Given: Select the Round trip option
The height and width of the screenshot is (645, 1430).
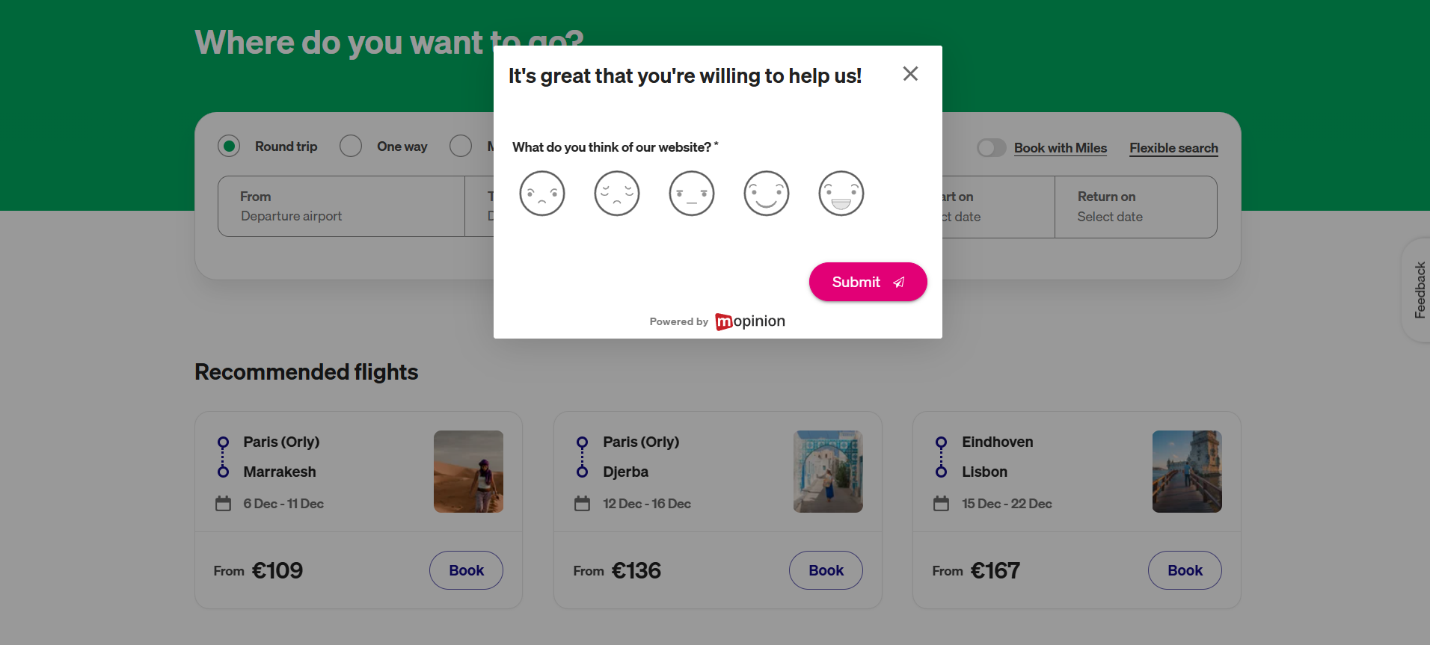Looking at the screenshot, I should pos(229,146).
